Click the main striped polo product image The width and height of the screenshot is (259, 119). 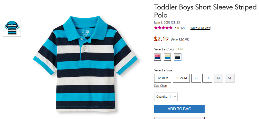coord(85,64)
